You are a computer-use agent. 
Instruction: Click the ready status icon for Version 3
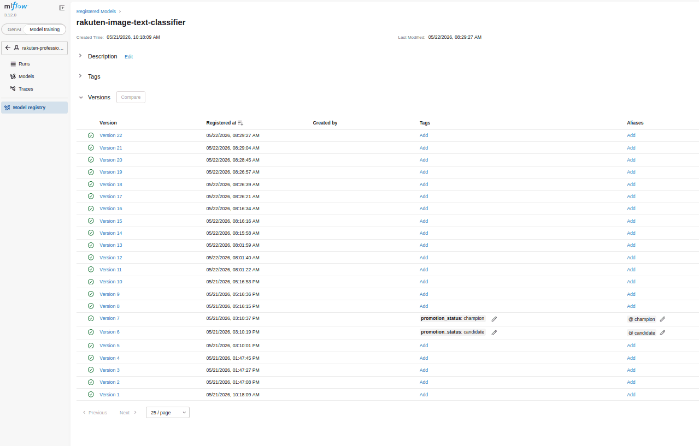tap(91, 370)
